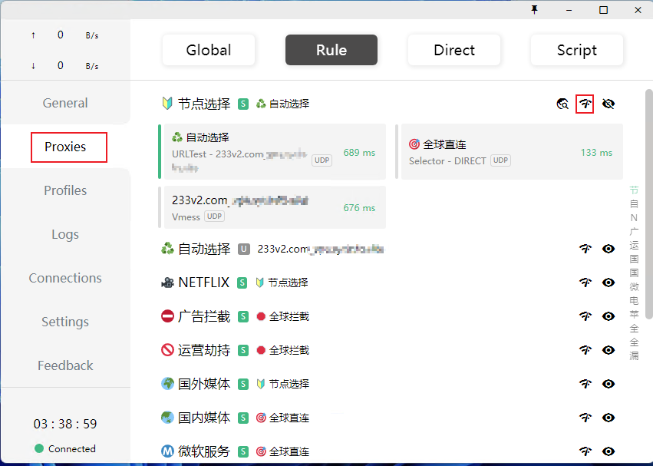Image resolution: width=653 pixels, height=466 pixels.
Task: Toggle visibility of the NETFLIX group
Action: tap(608, 282)
